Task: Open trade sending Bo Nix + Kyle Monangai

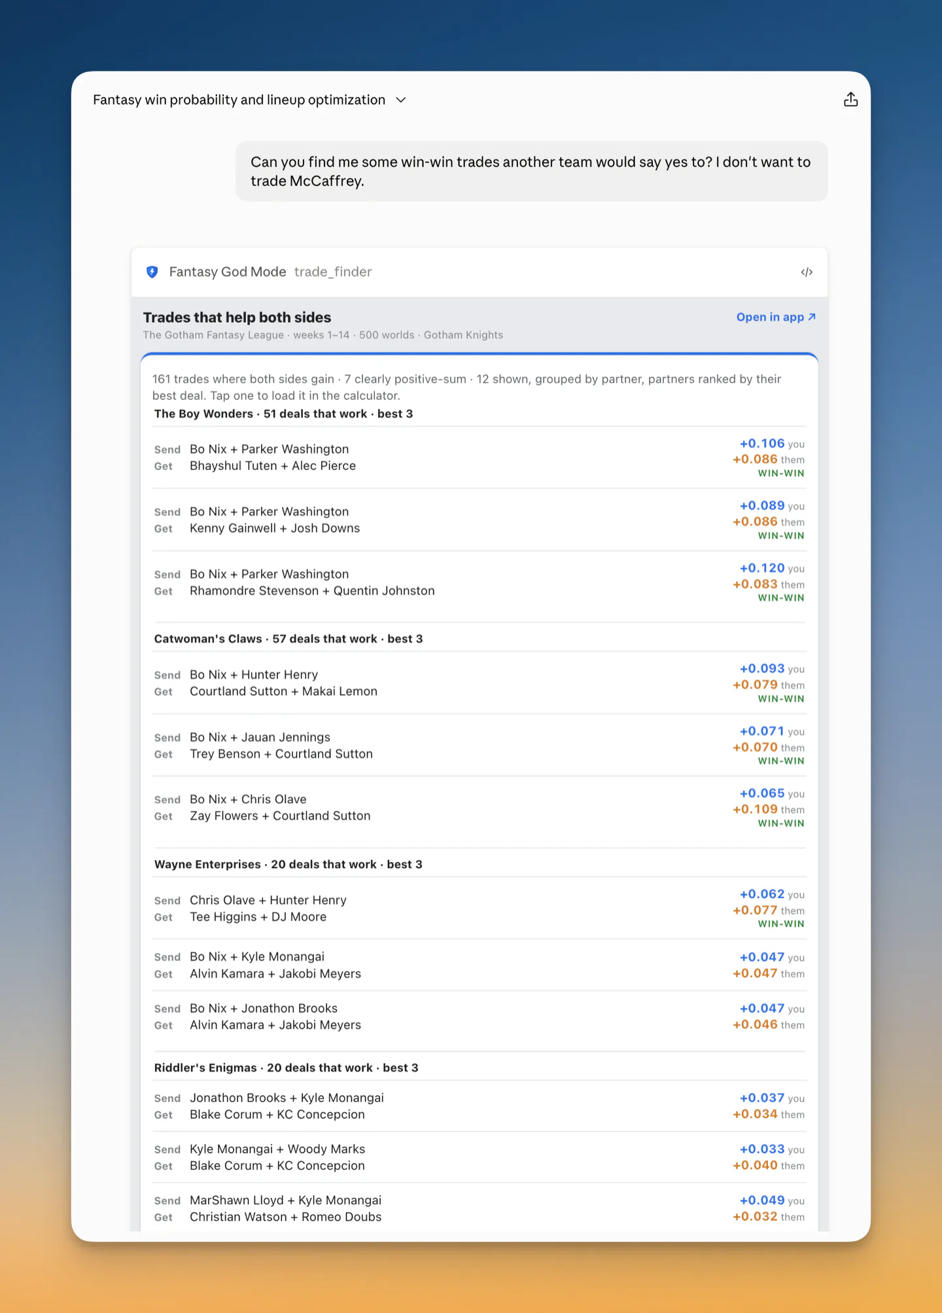Action: [479, 965]
